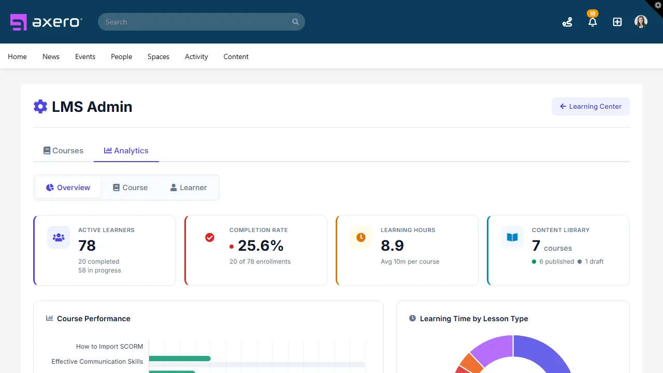
Task: Select the Analytics tab
Action: (126, 150)
